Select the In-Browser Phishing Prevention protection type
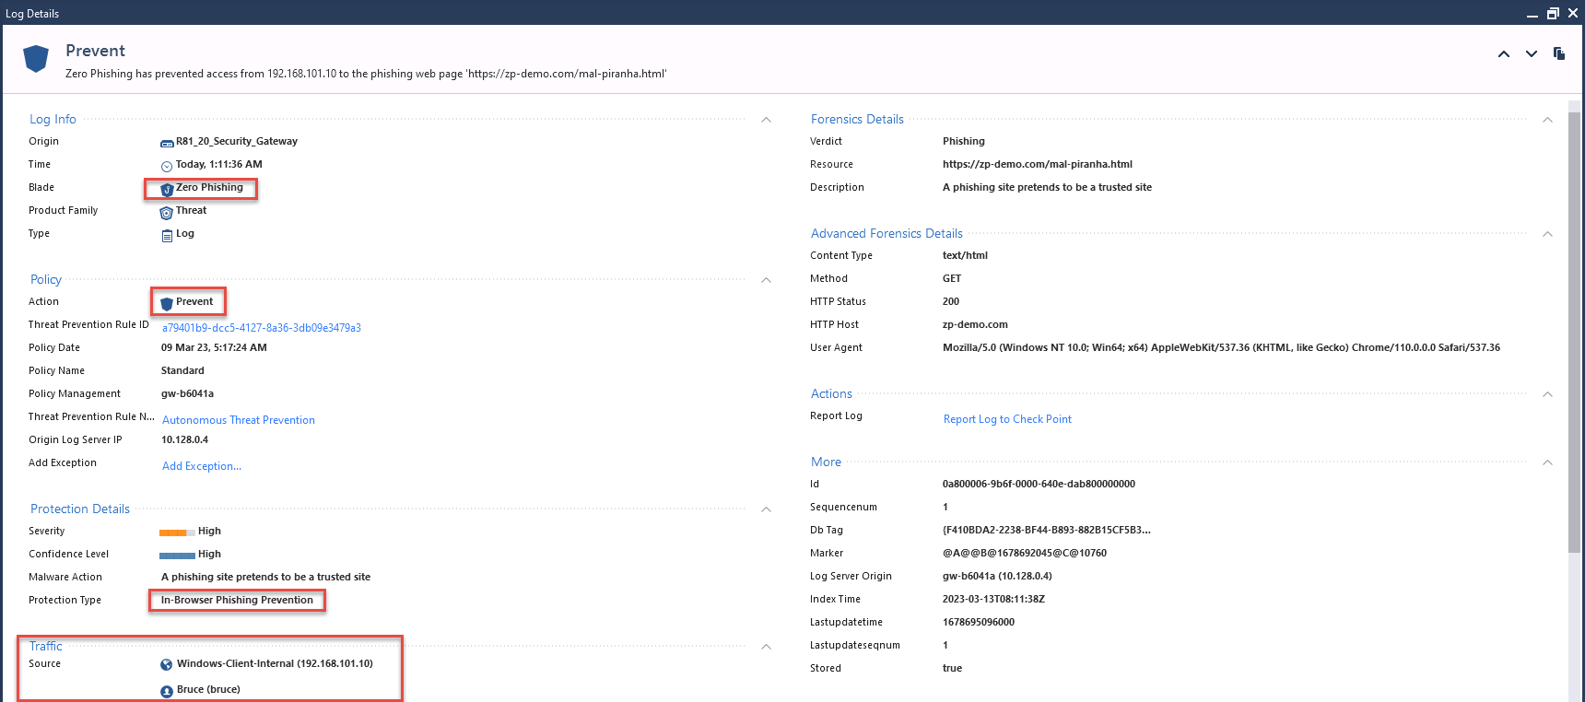Screen dimensions: 1585x702 tap(238, 600)
